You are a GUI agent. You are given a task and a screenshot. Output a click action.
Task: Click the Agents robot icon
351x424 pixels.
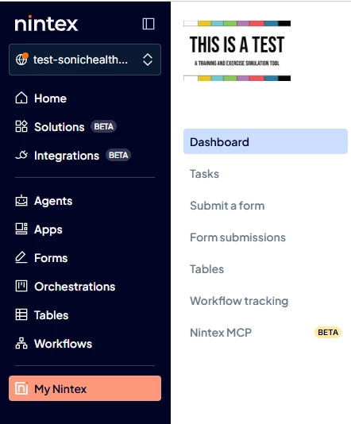click(x=21, y=201)
